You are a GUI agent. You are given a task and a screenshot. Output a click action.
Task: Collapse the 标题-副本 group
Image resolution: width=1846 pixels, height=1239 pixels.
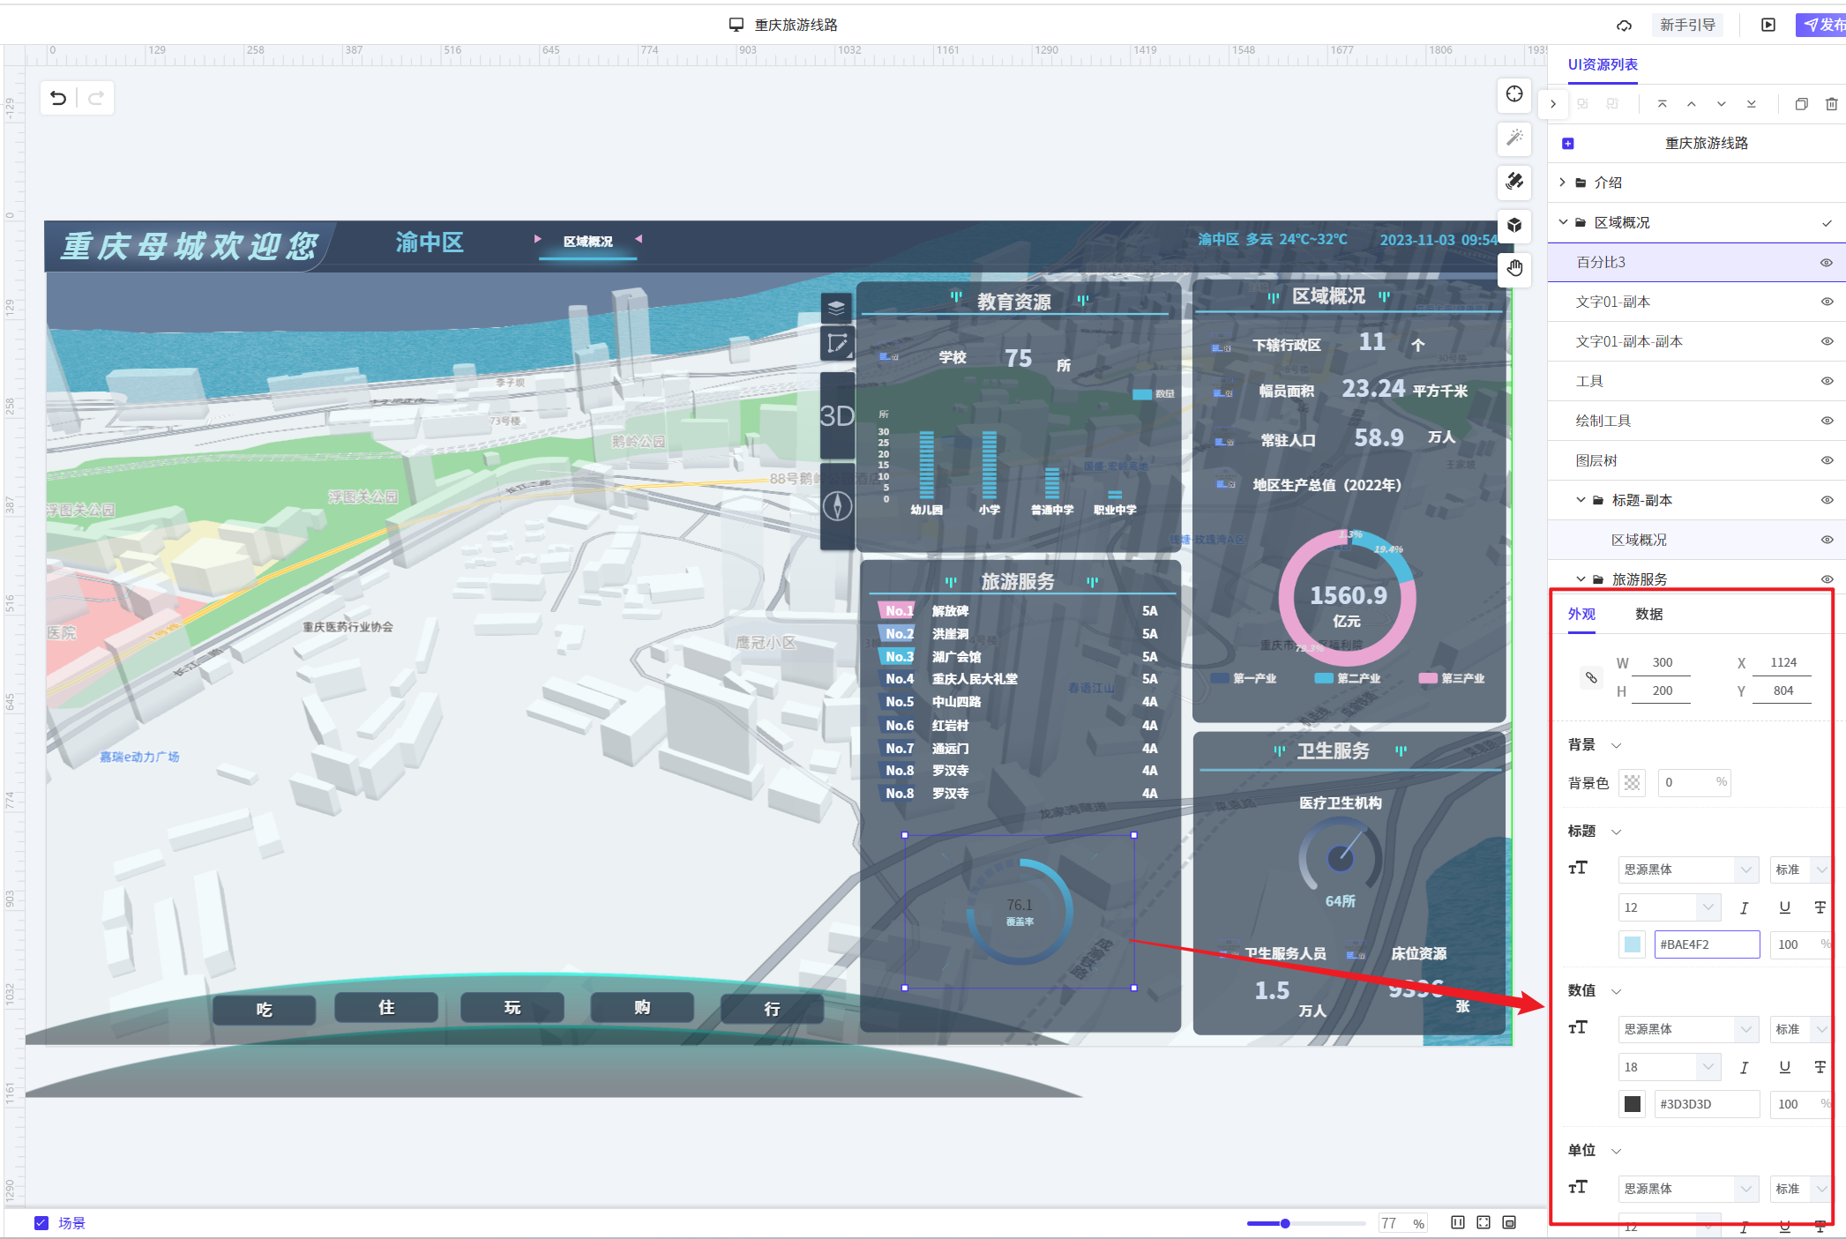1581,500
